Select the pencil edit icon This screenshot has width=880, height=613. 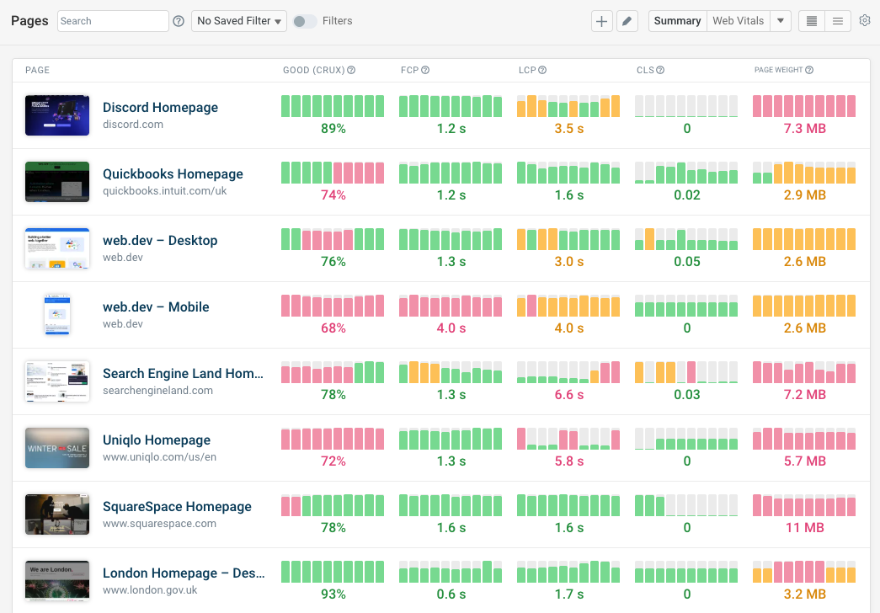click(627, 20)
